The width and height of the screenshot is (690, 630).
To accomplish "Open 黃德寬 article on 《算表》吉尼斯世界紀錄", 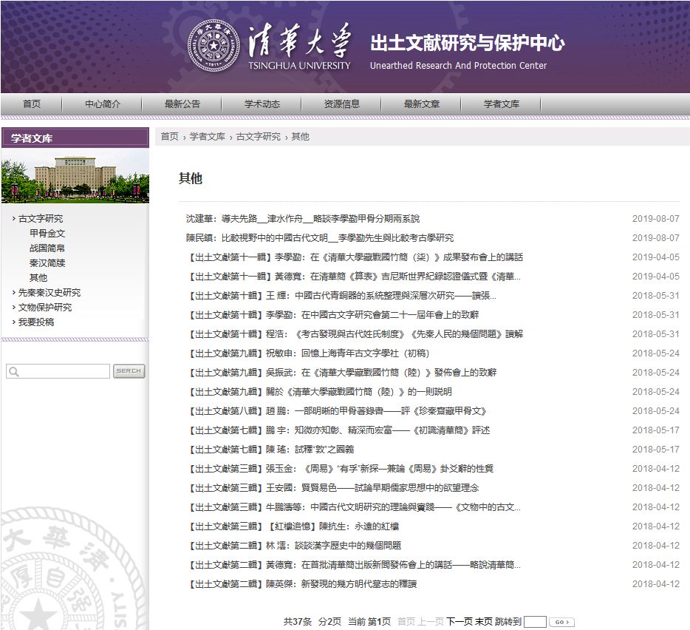I will pyautogui.click(x=355, y=277).
